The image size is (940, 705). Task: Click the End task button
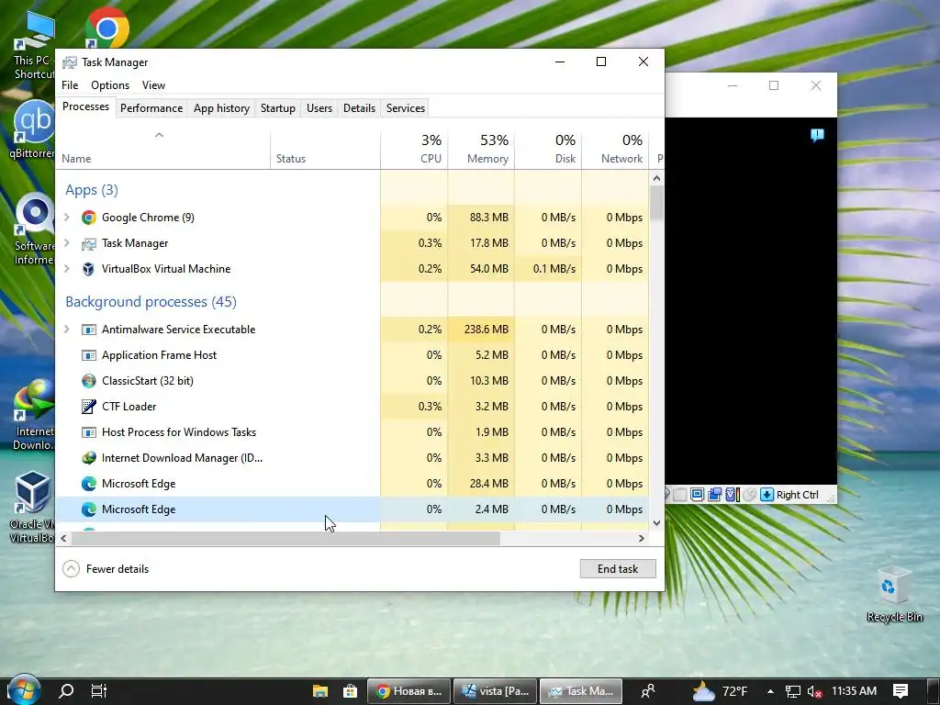(x=618, y=569)
